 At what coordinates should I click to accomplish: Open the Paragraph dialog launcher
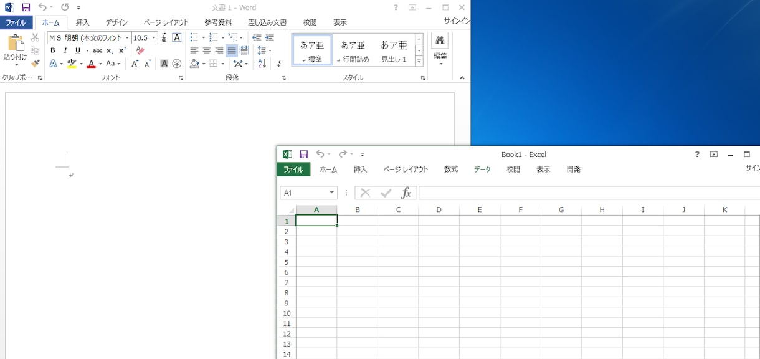click(283, 78)
